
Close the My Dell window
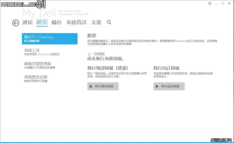pyautogui.click(x=229, y=3)
